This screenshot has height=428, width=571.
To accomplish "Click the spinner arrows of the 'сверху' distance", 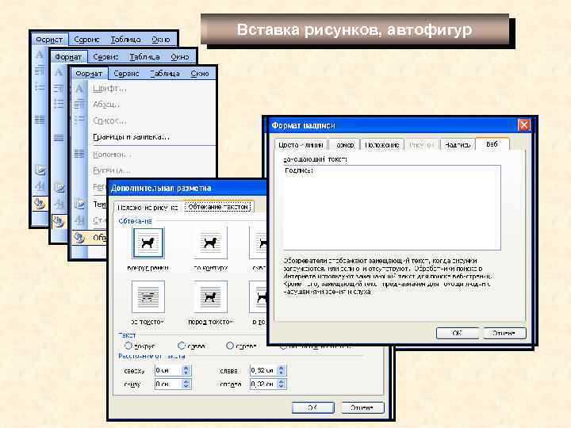I will [186, 370].
